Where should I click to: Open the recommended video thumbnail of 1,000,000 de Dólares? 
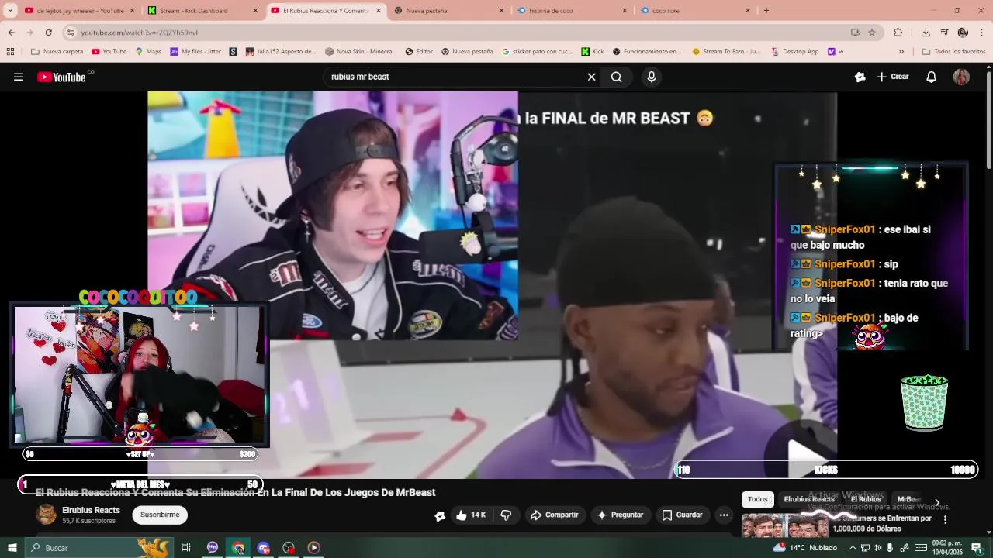click(785, 525)
